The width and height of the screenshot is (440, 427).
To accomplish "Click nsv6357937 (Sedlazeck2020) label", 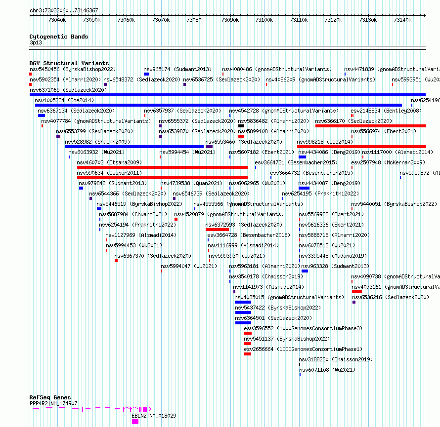I will 182,111.
